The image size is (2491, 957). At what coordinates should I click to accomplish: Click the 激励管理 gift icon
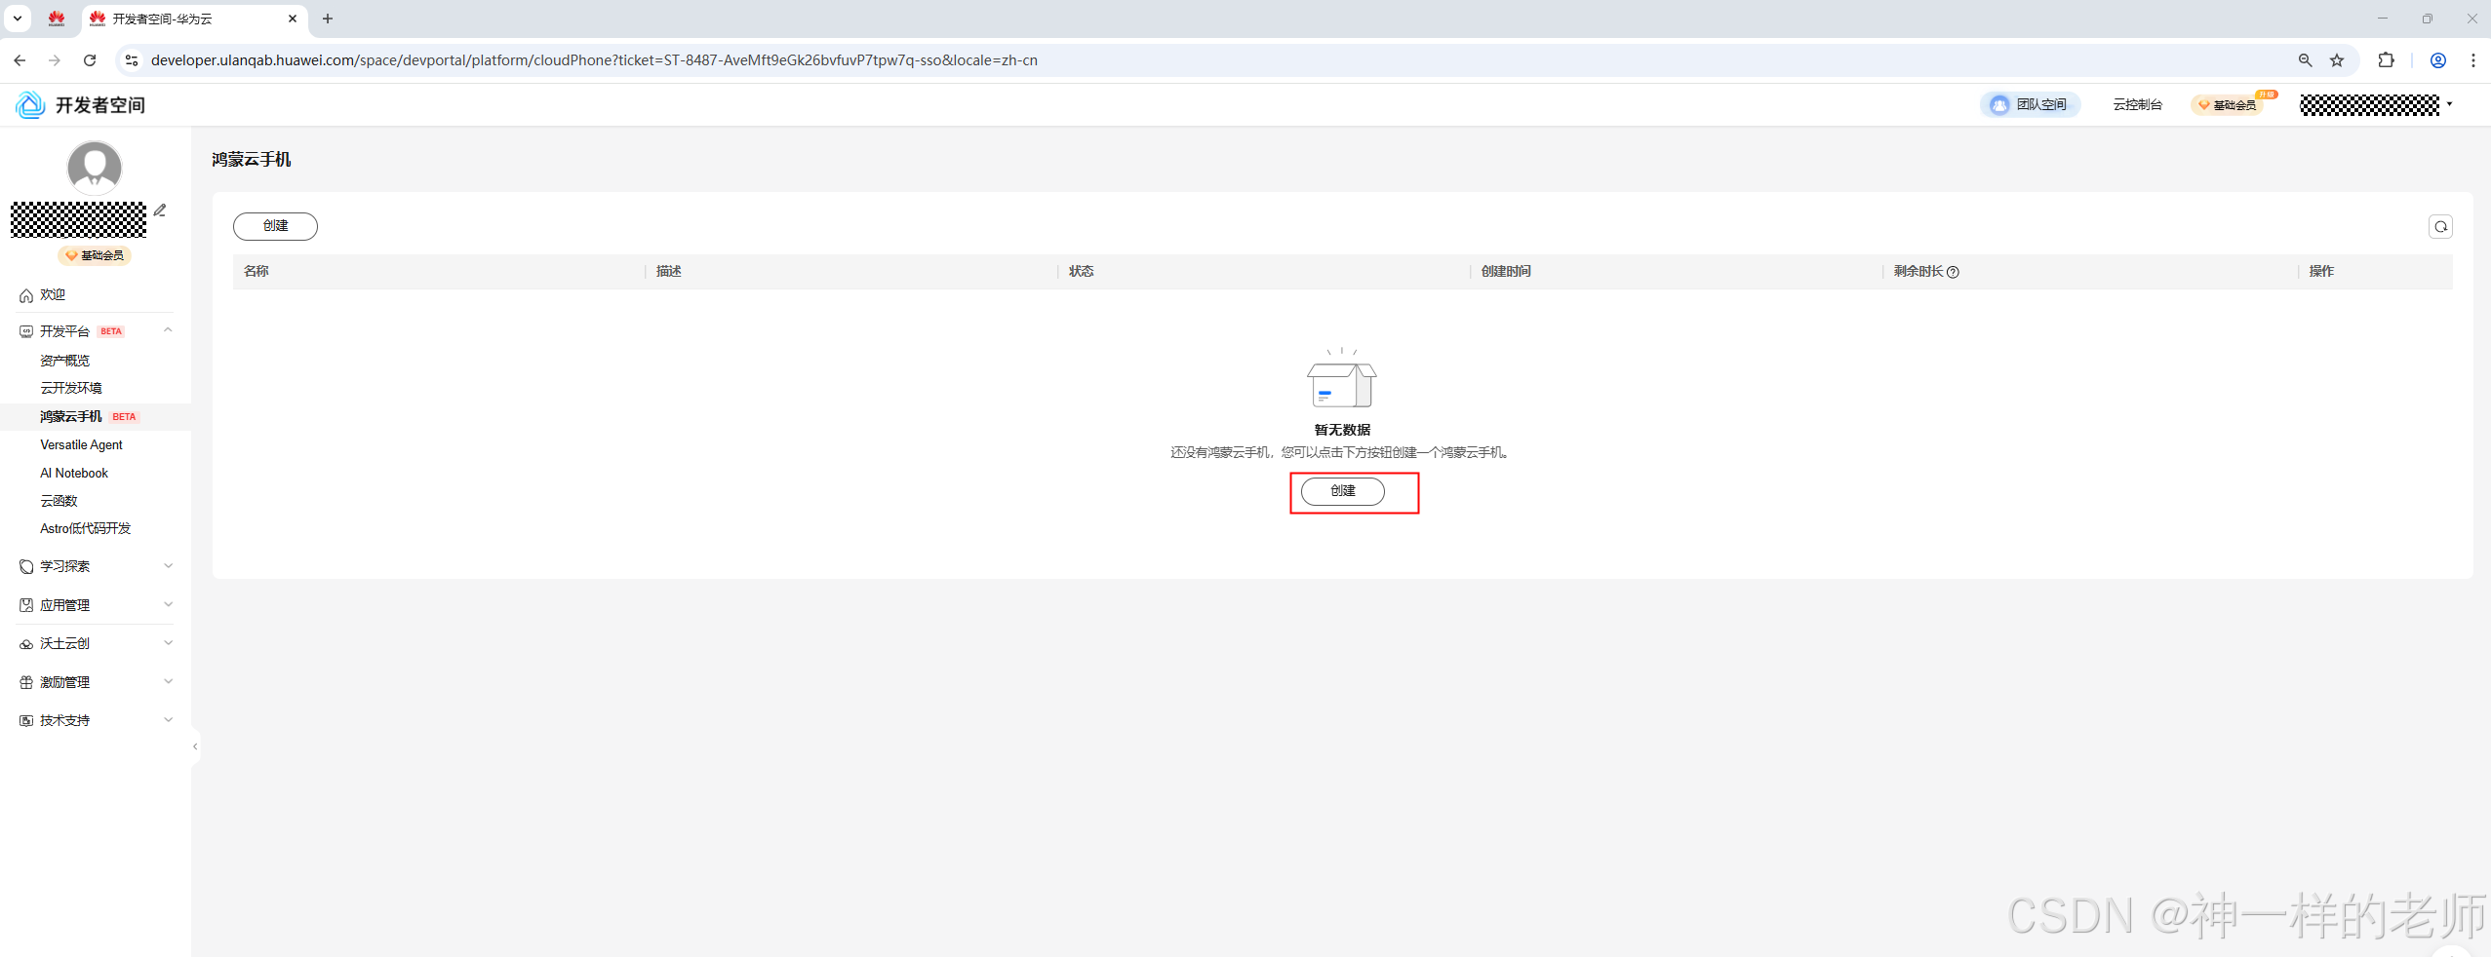coord(26,682)
